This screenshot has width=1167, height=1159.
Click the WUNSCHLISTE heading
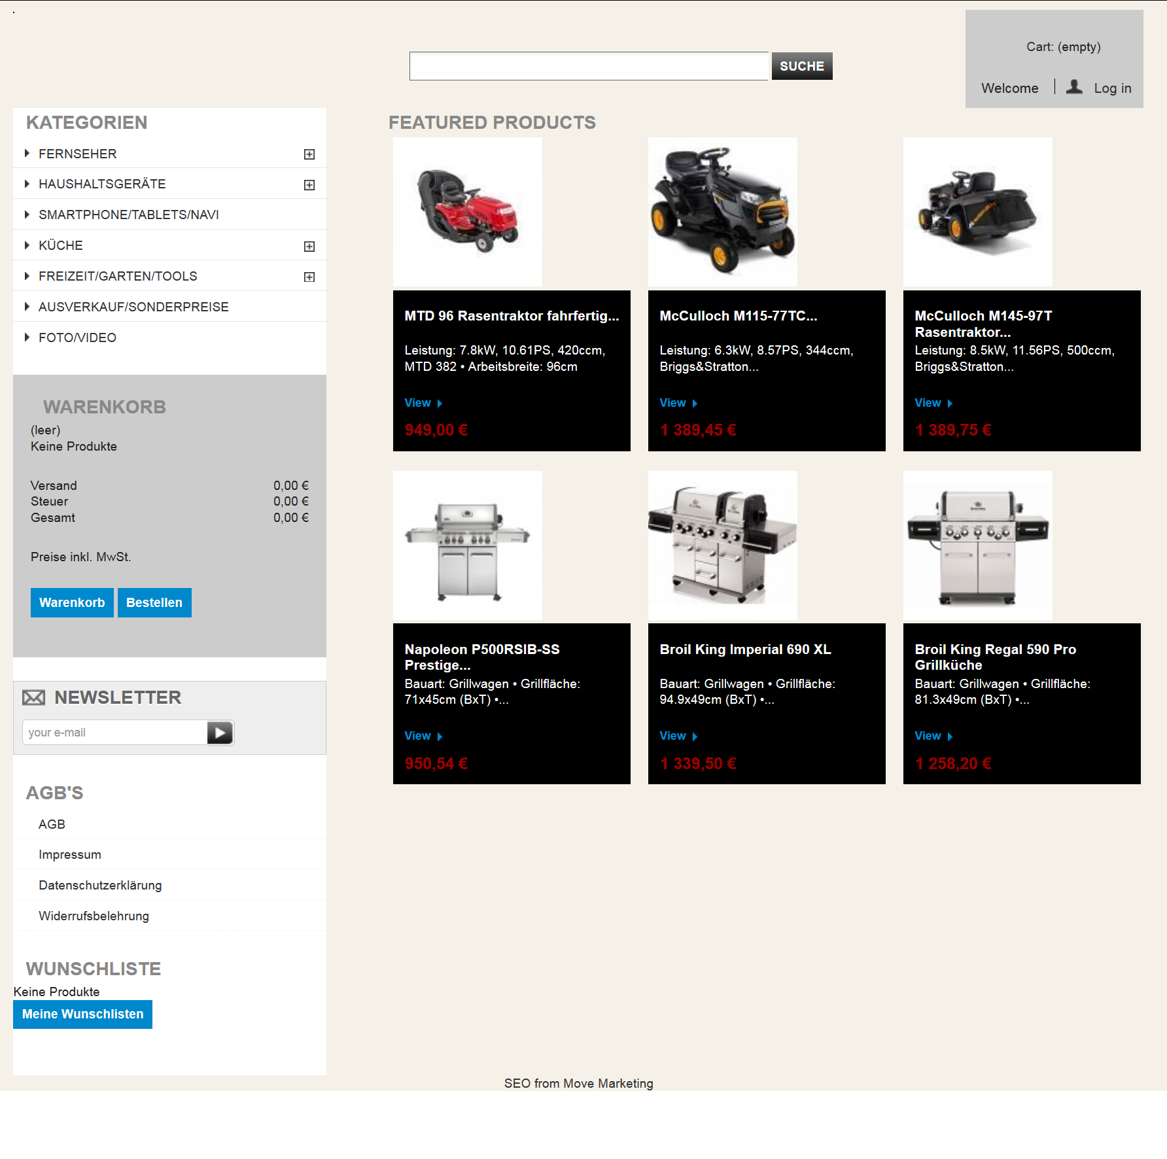[94, 969]
